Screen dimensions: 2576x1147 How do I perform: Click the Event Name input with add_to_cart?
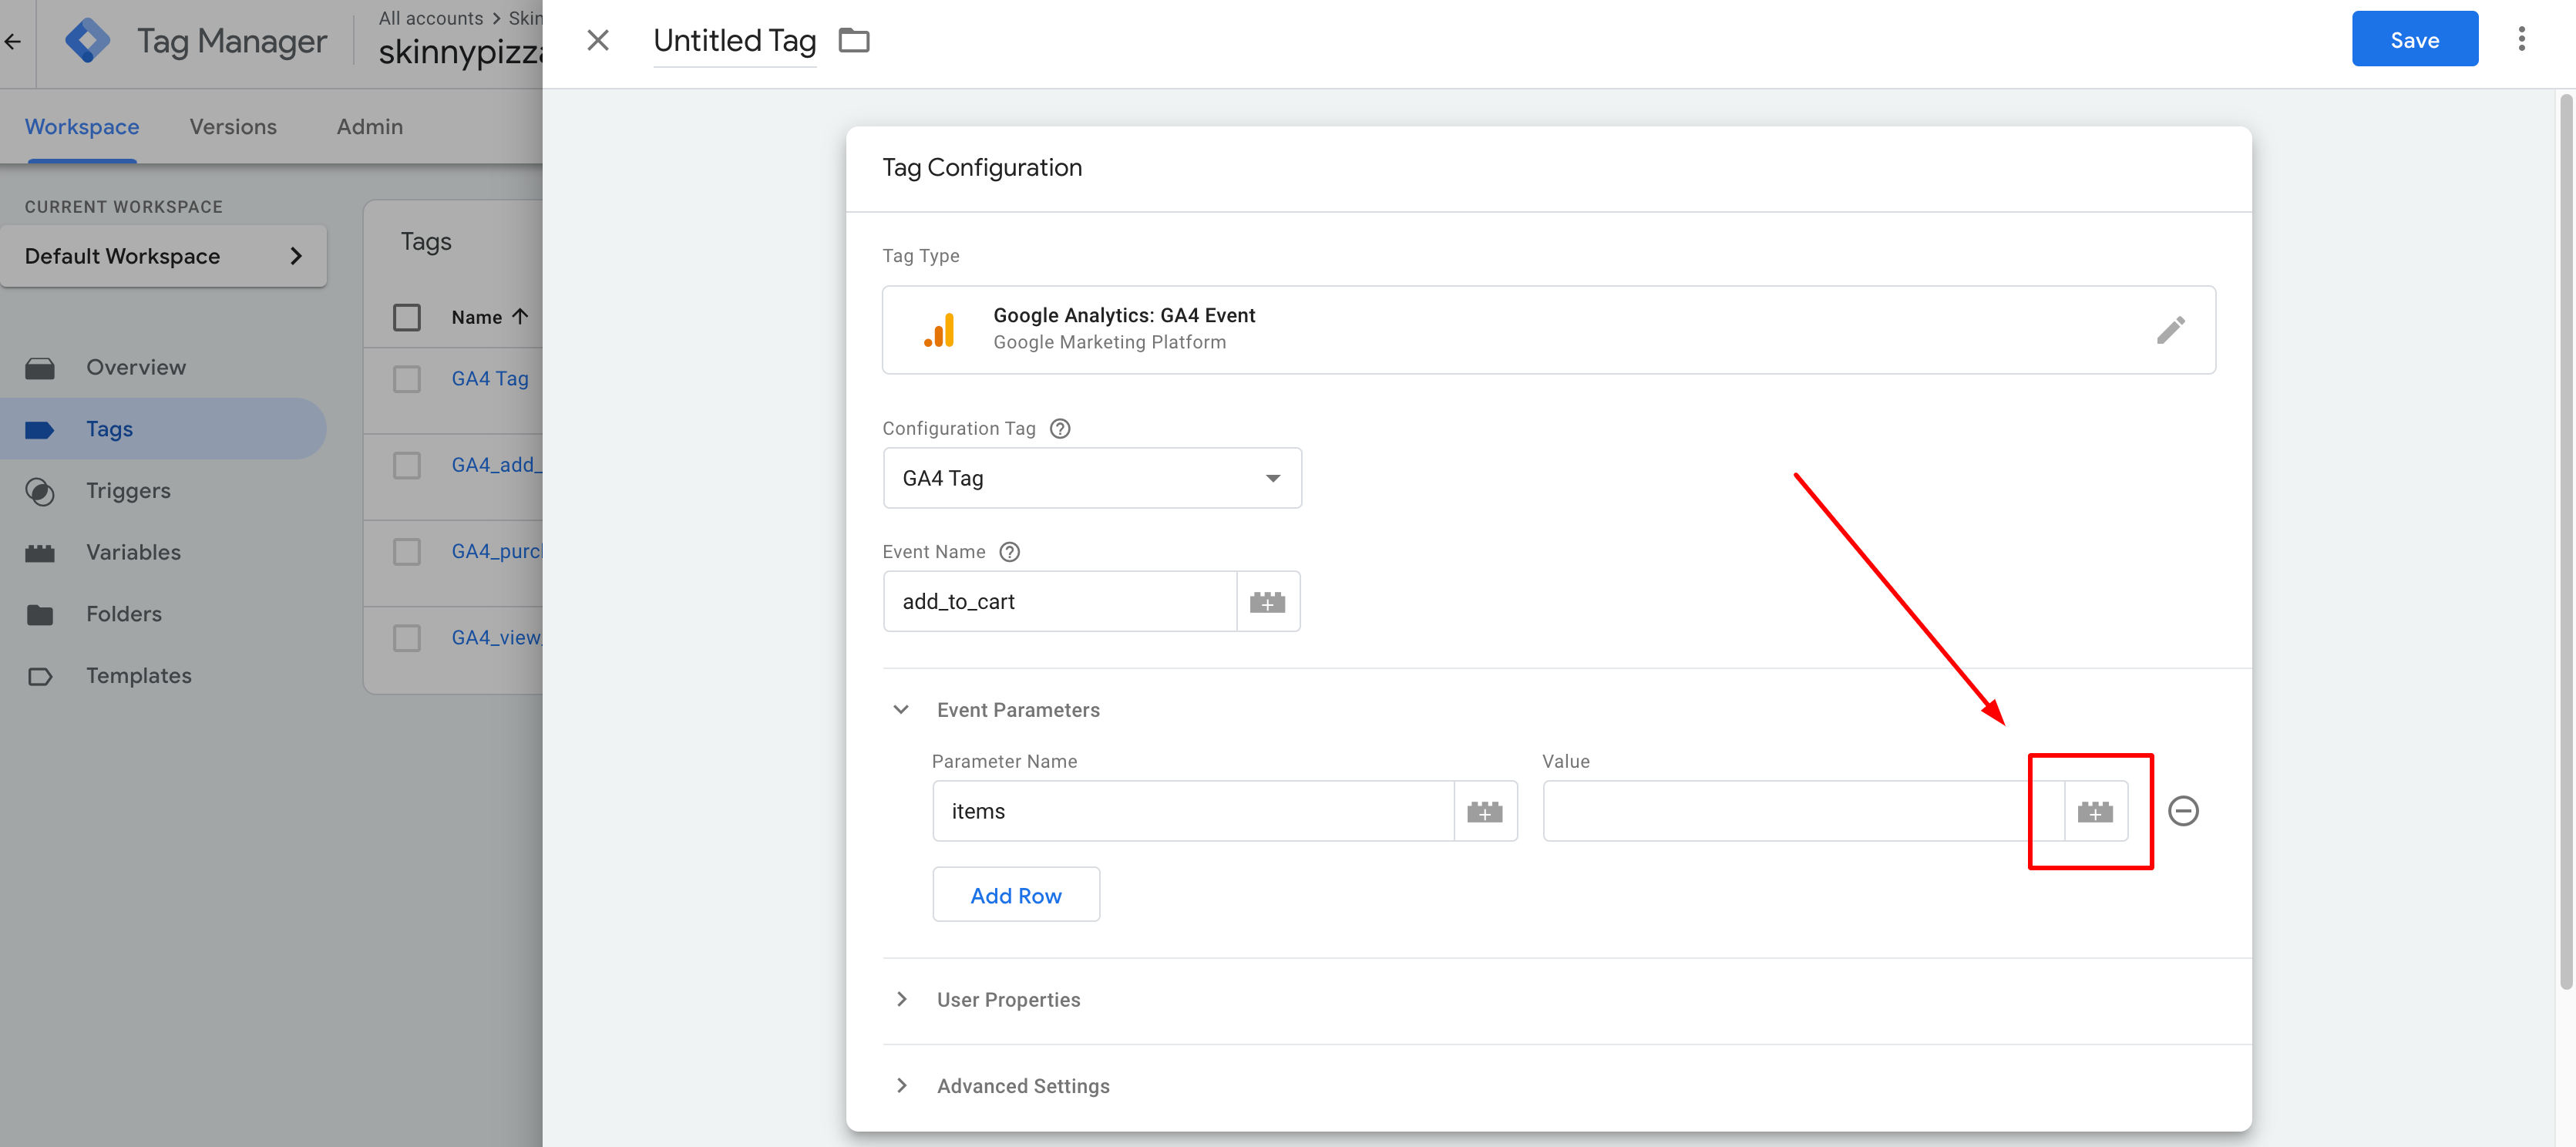(1060, 601)
